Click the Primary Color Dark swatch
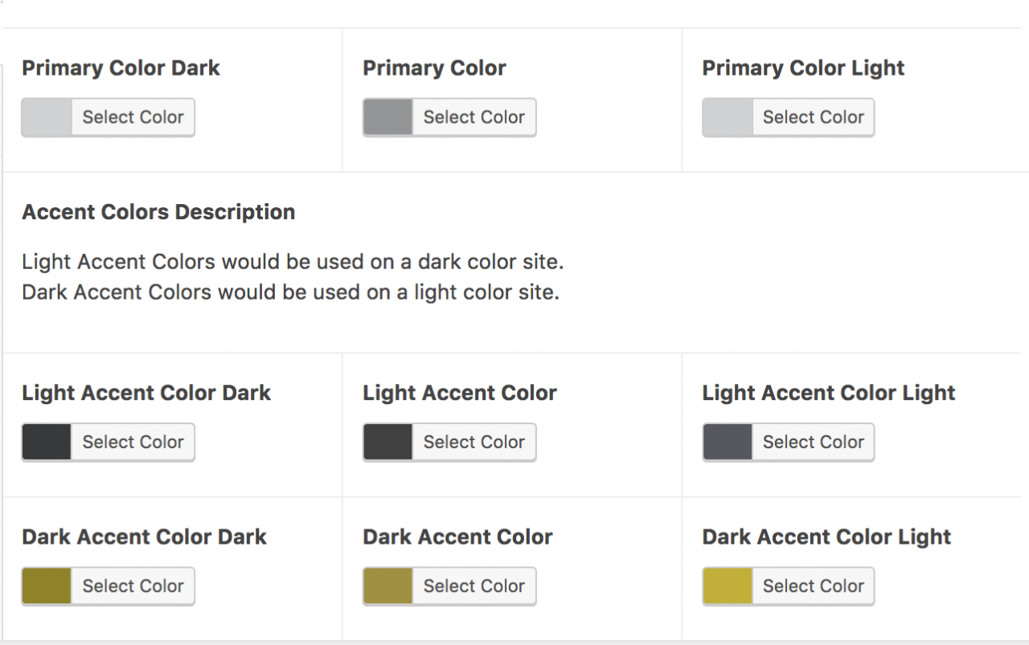The width and height of the screenshot is (1029, 645). click(x=47, y=117)
